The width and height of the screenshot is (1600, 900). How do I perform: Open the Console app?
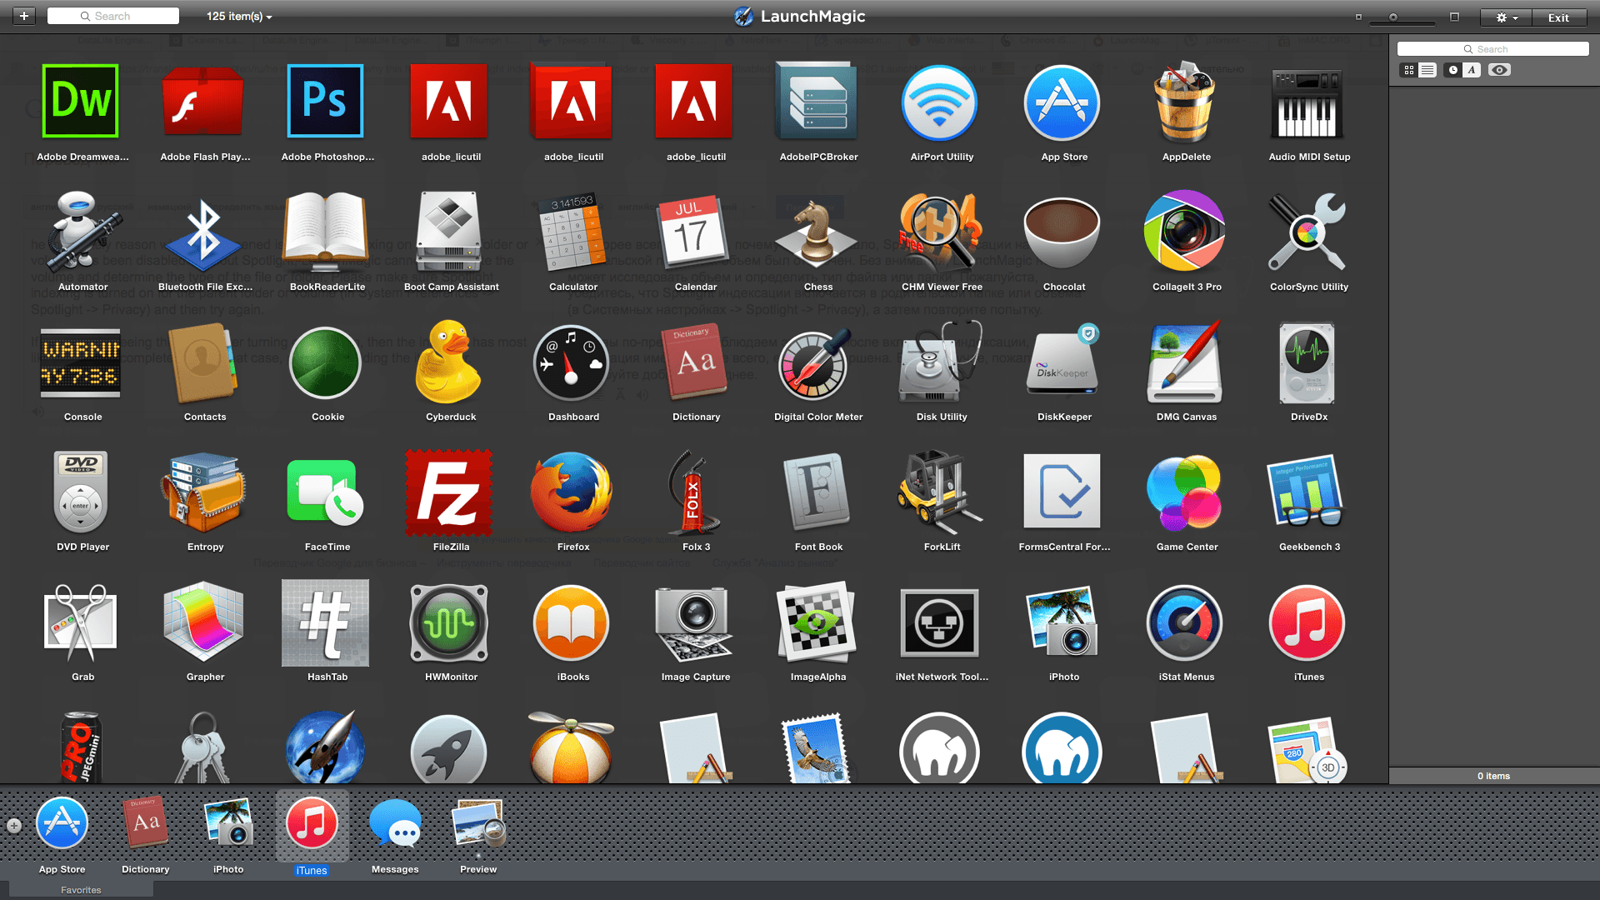coord(81,362)
